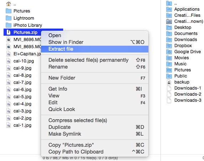Choose Get Info from context menu

(95, 89)
